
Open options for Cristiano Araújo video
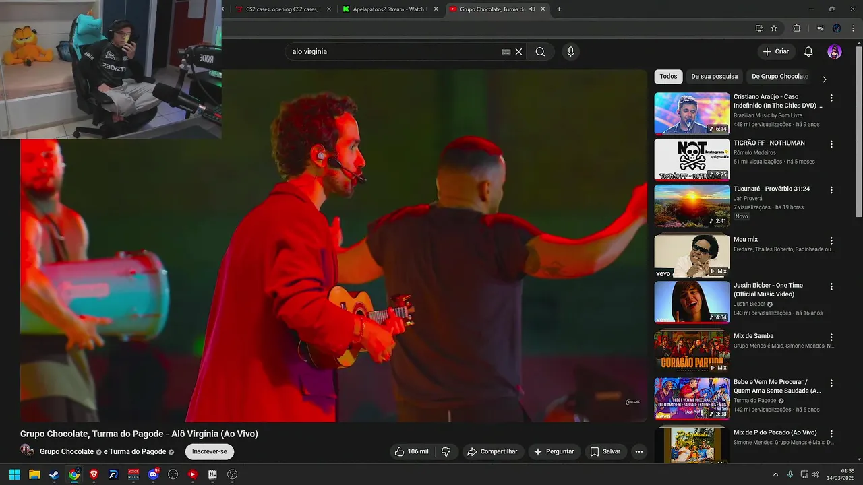[x=831, y=98]
